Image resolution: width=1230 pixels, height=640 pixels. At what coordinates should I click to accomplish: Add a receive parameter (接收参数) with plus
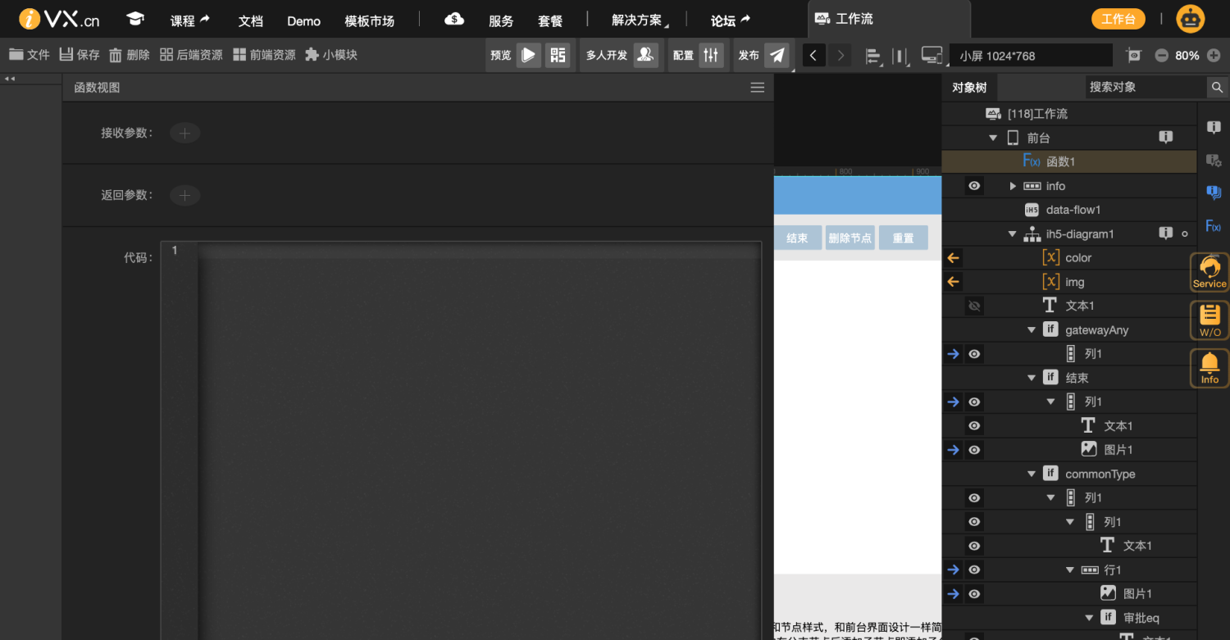pyautogui.click(x=184, y=133)
